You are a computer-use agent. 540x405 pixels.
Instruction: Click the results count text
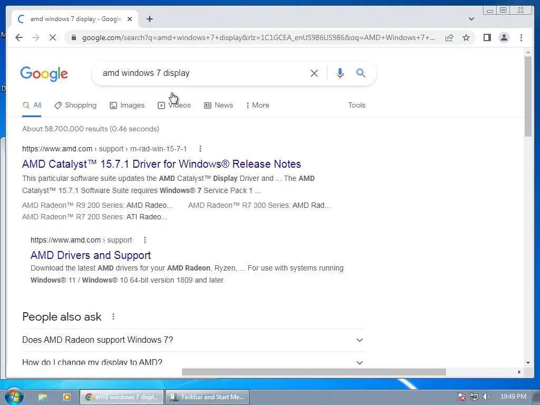coord(91,129)
